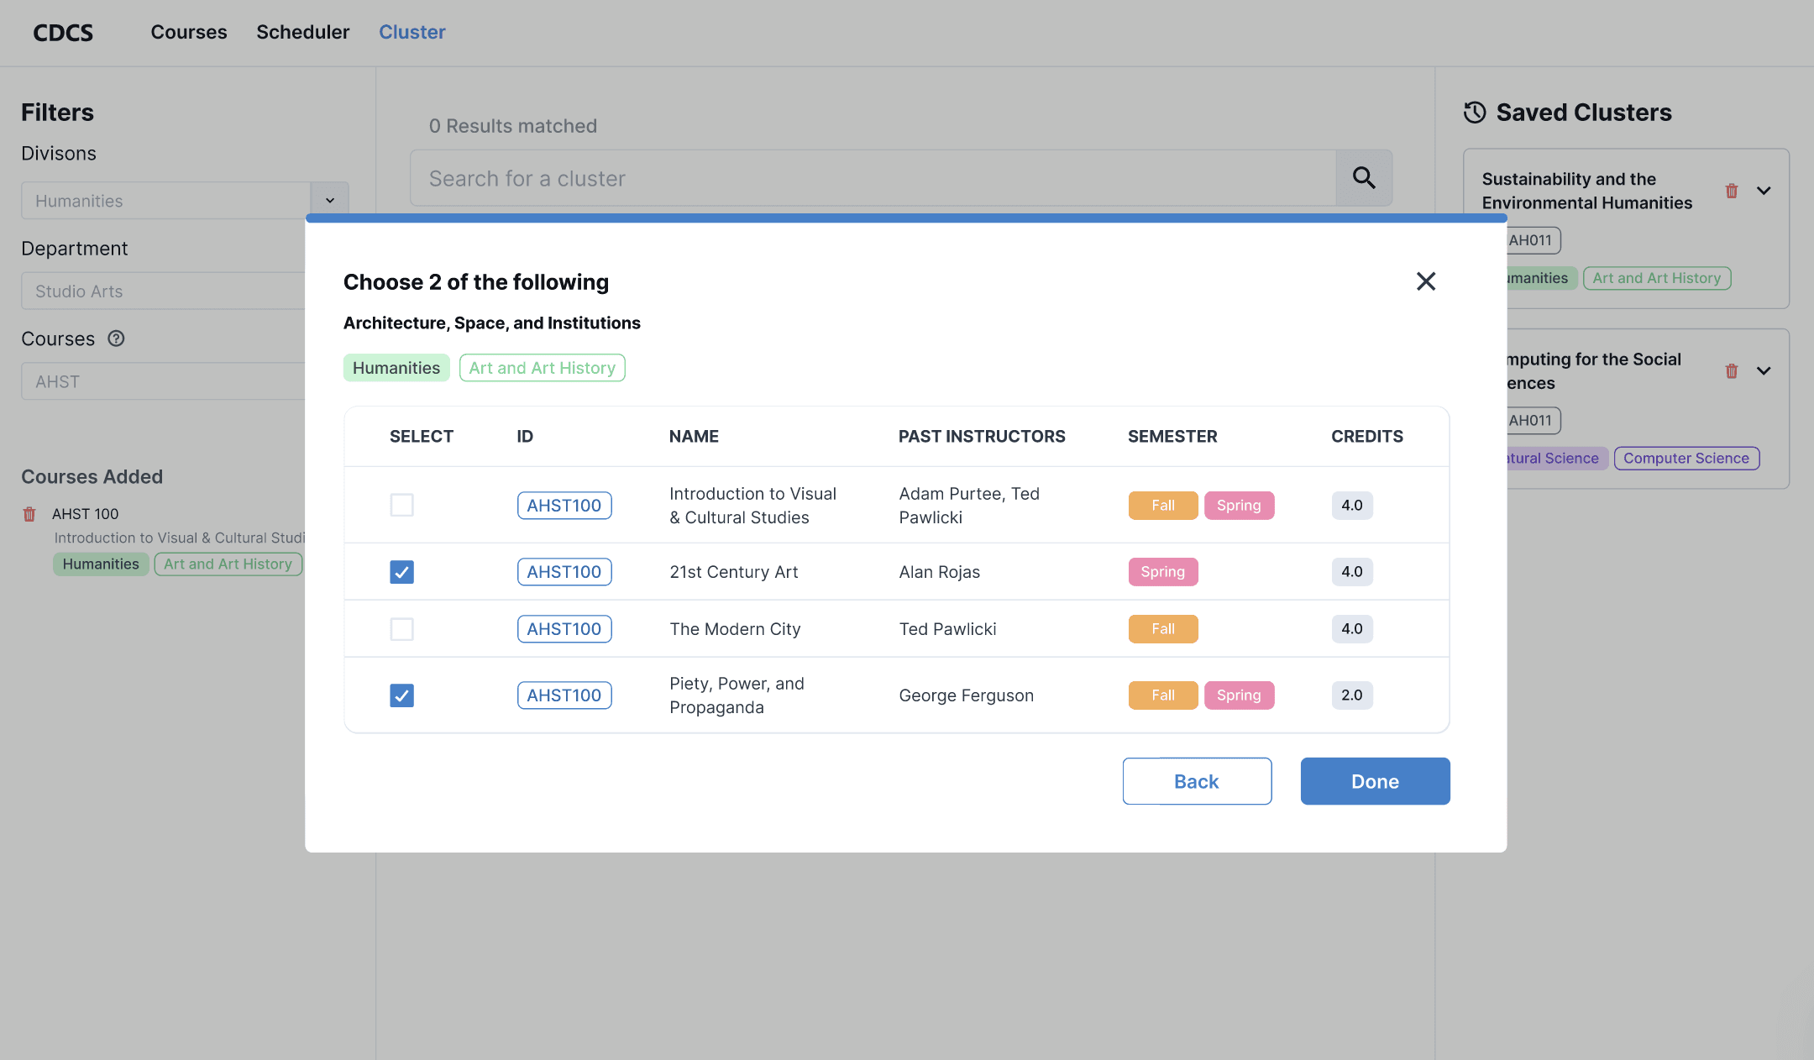The image size is (1814, 1060).
Task: Click the CDCS logo
Action: pyautogui.click(x=63, y=32)
